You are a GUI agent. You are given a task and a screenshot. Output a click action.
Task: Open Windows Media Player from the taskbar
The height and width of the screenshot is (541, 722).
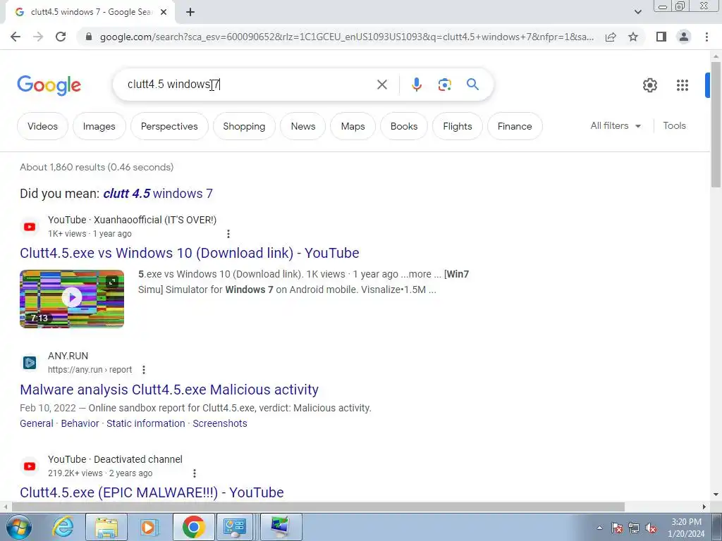point(148,527)
